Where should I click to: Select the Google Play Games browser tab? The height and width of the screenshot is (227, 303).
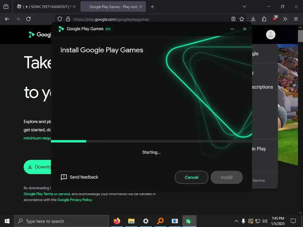pyautogui.click(x=113, y=7)
